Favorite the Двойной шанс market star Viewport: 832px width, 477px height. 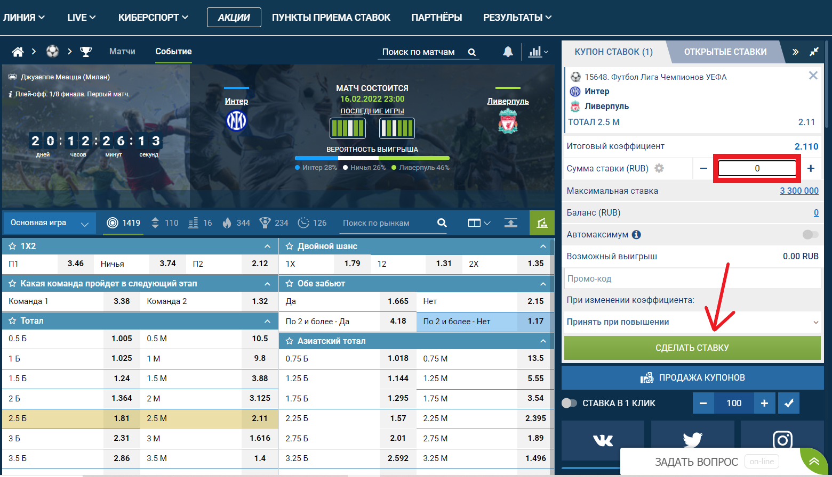point(289,246)
